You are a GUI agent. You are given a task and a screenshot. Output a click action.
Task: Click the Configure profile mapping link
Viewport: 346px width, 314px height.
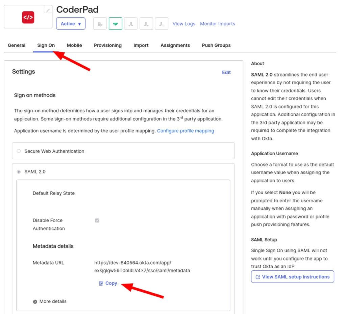(x=186, y=131)
